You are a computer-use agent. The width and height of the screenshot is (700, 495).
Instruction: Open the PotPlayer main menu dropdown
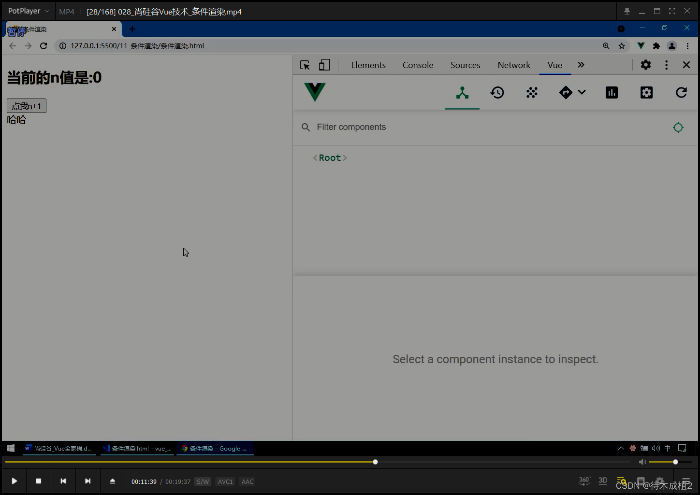click(29, 11)
